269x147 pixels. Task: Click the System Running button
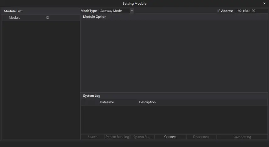tap(117, 137)
